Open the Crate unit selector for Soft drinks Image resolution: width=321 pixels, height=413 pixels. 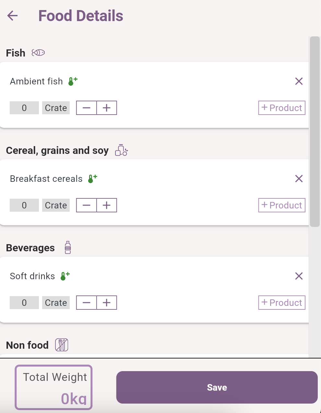click(x=56, y=303)
